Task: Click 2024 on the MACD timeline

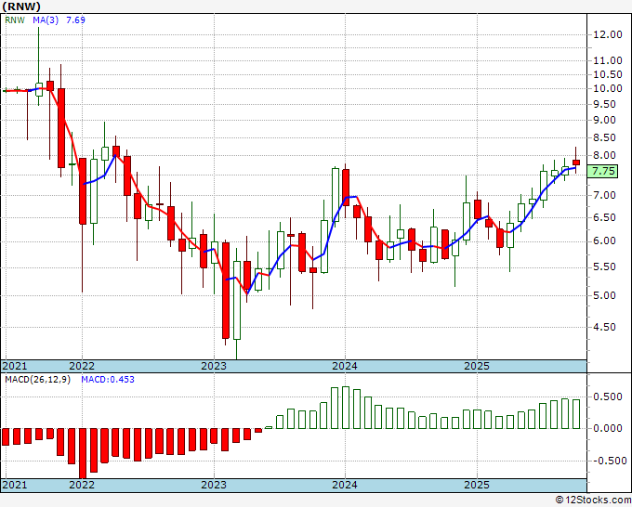Action: click(x=345, y=485)
